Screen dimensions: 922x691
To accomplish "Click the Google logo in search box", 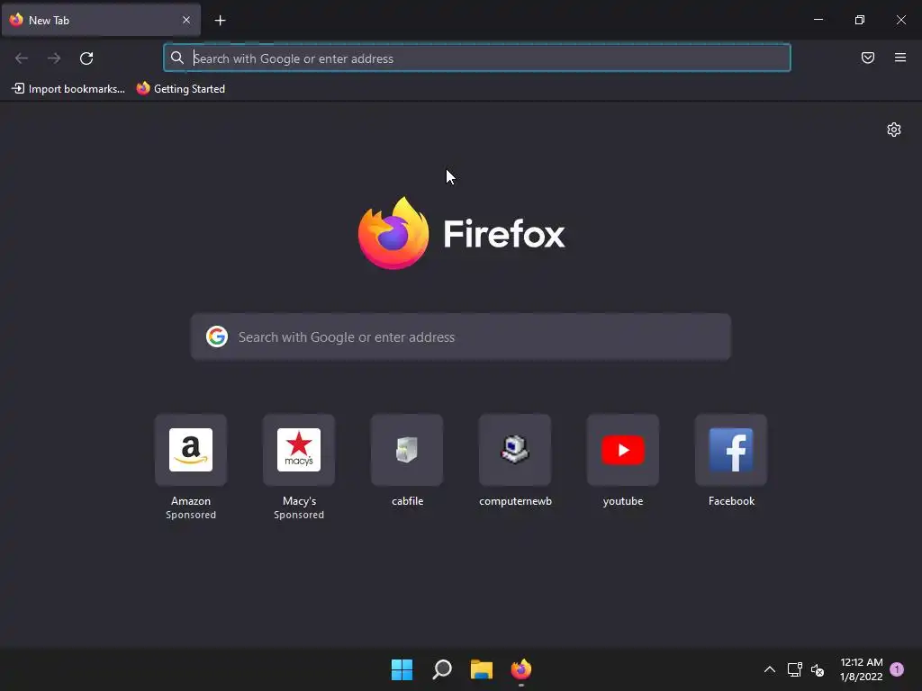I will click(x=217, y=337).
